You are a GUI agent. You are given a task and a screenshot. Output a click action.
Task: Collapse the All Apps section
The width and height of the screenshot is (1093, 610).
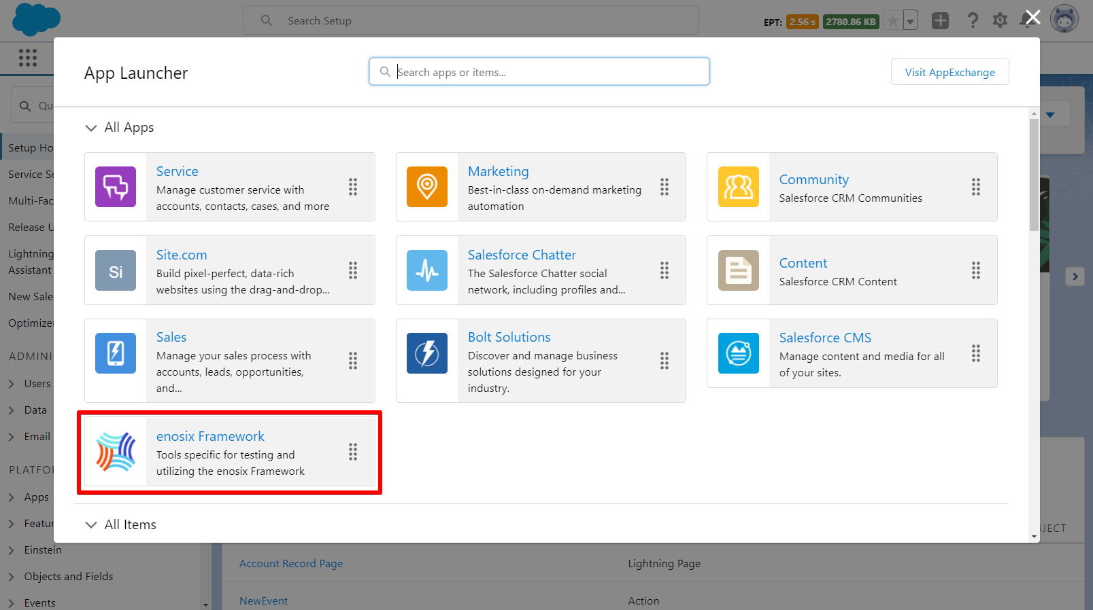[91, 128]
